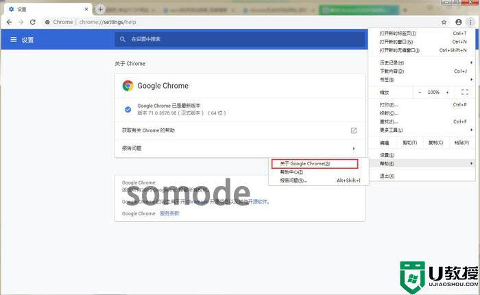Open the external link icon for Chrome help
Image resolution: width=480 pixels, height=295 pixels.
(354, 130)
